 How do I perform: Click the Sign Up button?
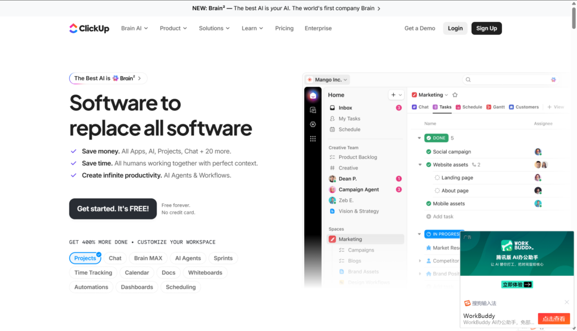(x=486, y=28)
